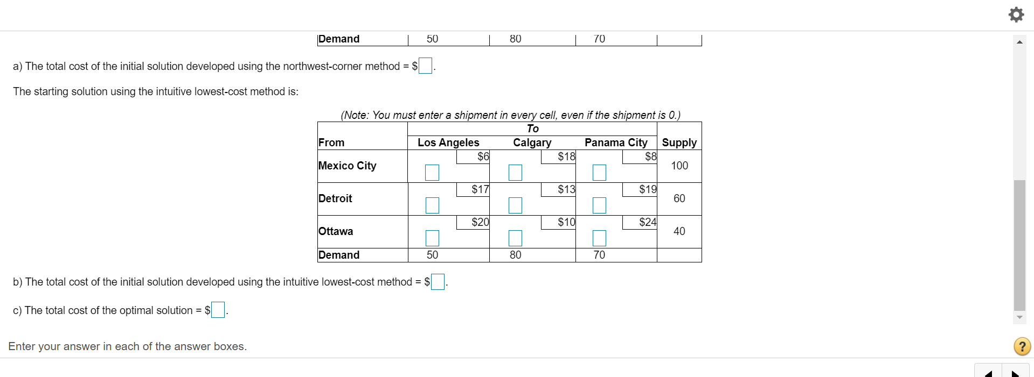Select the Detroit to Los Angeles shipment cell
Viewport: 1034px width, 377px height.
433,205
